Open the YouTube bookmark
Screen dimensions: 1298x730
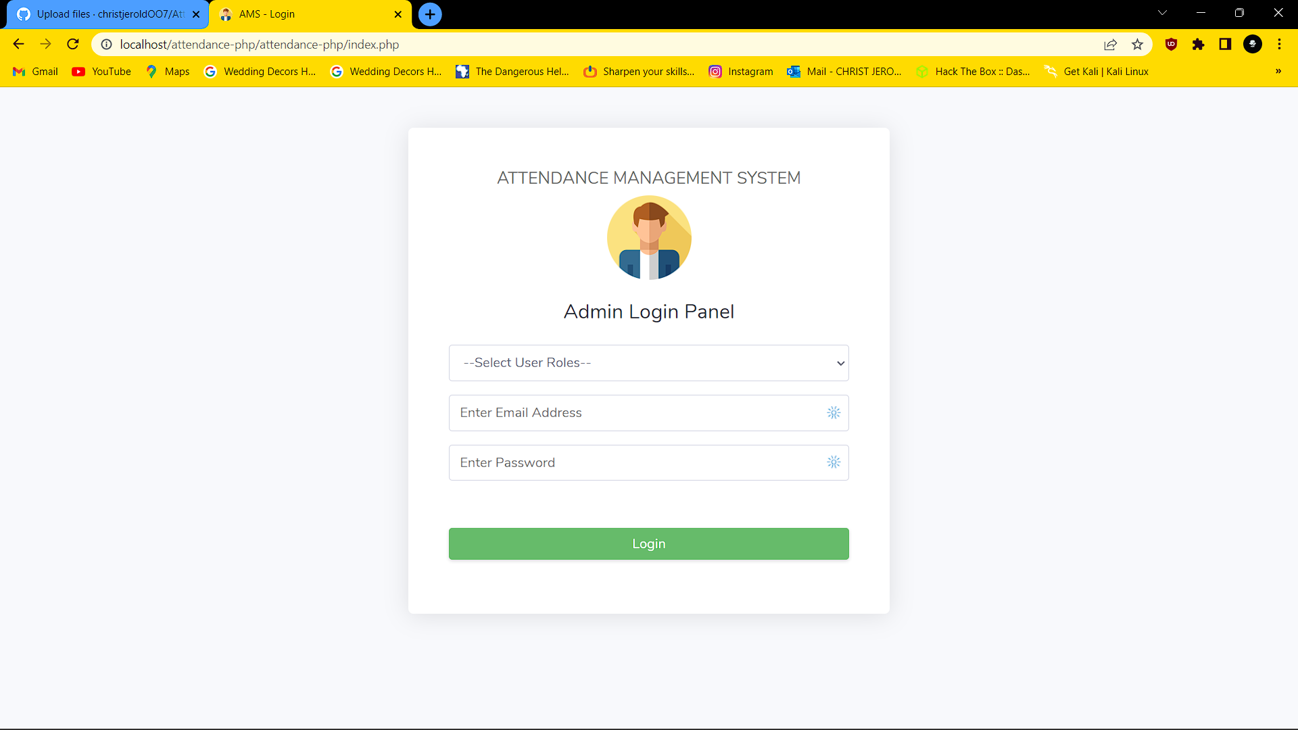pos(100,71)
